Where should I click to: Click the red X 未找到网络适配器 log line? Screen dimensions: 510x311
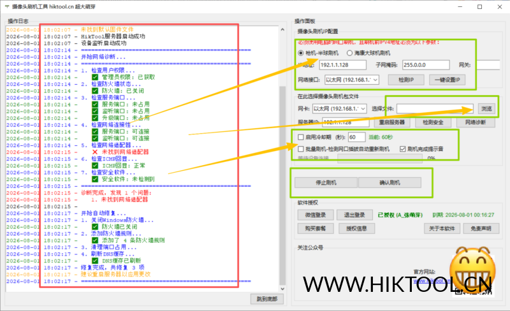(x=120, y=152)
